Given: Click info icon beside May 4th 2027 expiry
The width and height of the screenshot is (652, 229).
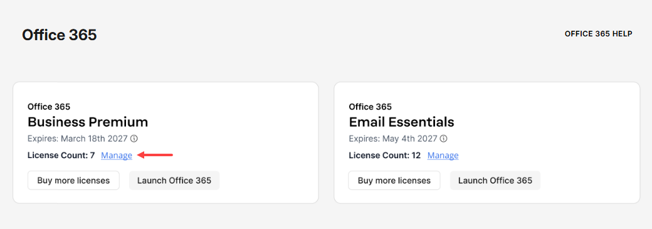Looking at the screenshot, I should tap(444, 138).
